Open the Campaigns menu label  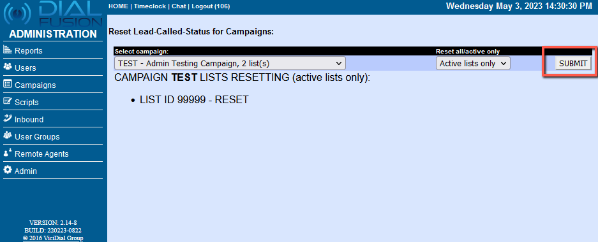pyautogui.click(x=35, y=85)
